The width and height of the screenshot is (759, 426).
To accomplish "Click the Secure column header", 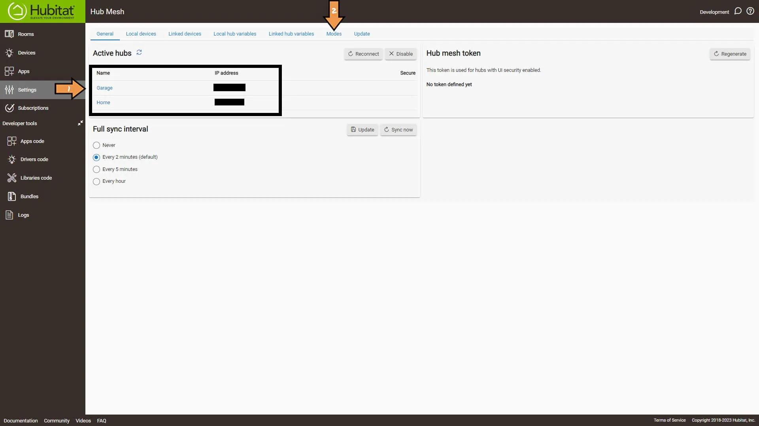I will coord(408,73).
